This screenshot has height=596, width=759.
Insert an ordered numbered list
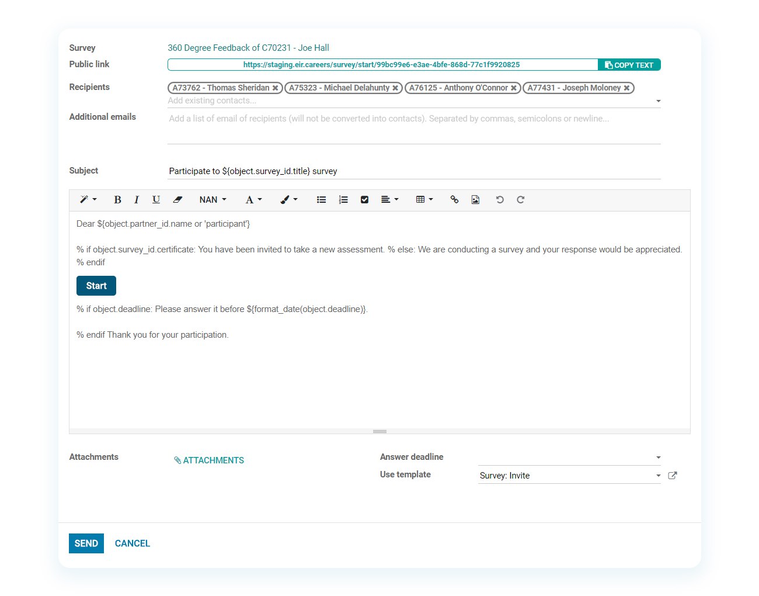pos(343,200)
